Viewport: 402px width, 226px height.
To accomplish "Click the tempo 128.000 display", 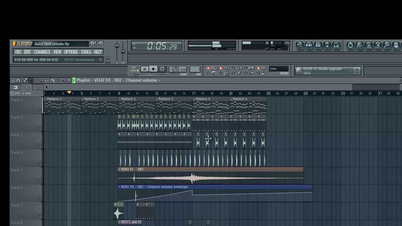I will pyautogui.click(x=178, y=69).
